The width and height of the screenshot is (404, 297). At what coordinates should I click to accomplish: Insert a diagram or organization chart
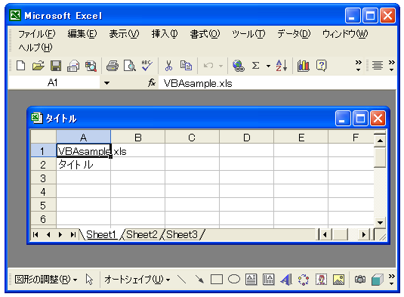click(304, 280)
